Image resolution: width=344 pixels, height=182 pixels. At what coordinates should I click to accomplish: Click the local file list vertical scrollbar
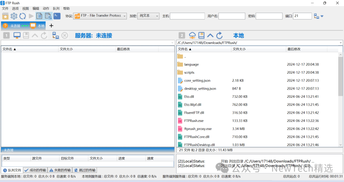coord(340,76)
